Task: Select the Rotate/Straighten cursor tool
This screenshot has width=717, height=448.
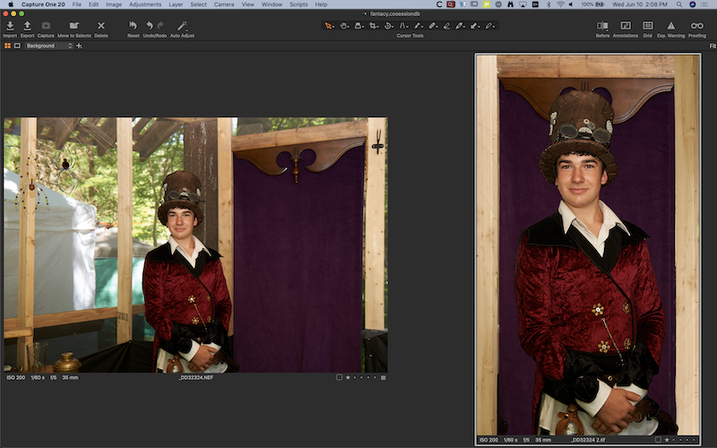Action: 388,26
